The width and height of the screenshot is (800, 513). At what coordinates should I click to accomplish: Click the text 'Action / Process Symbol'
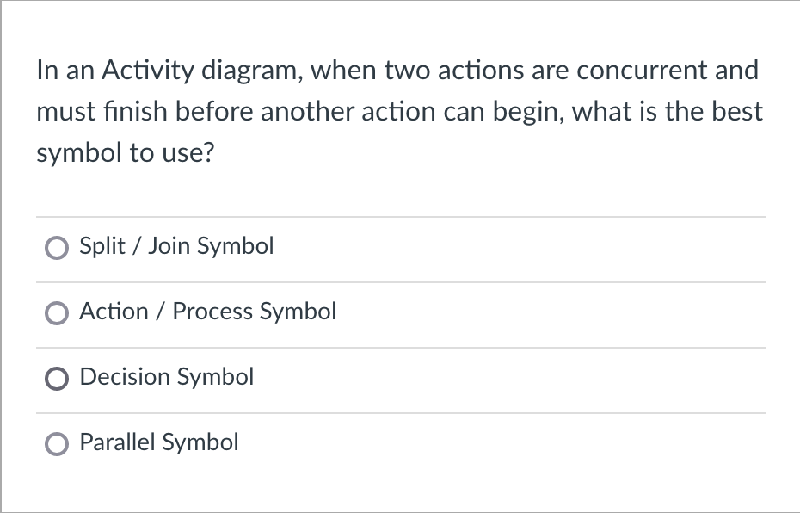click(x=207, y=312)
